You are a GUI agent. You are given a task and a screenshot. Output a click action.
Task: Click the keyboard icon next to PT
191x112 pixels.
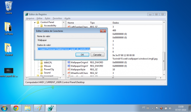point(148,108)
